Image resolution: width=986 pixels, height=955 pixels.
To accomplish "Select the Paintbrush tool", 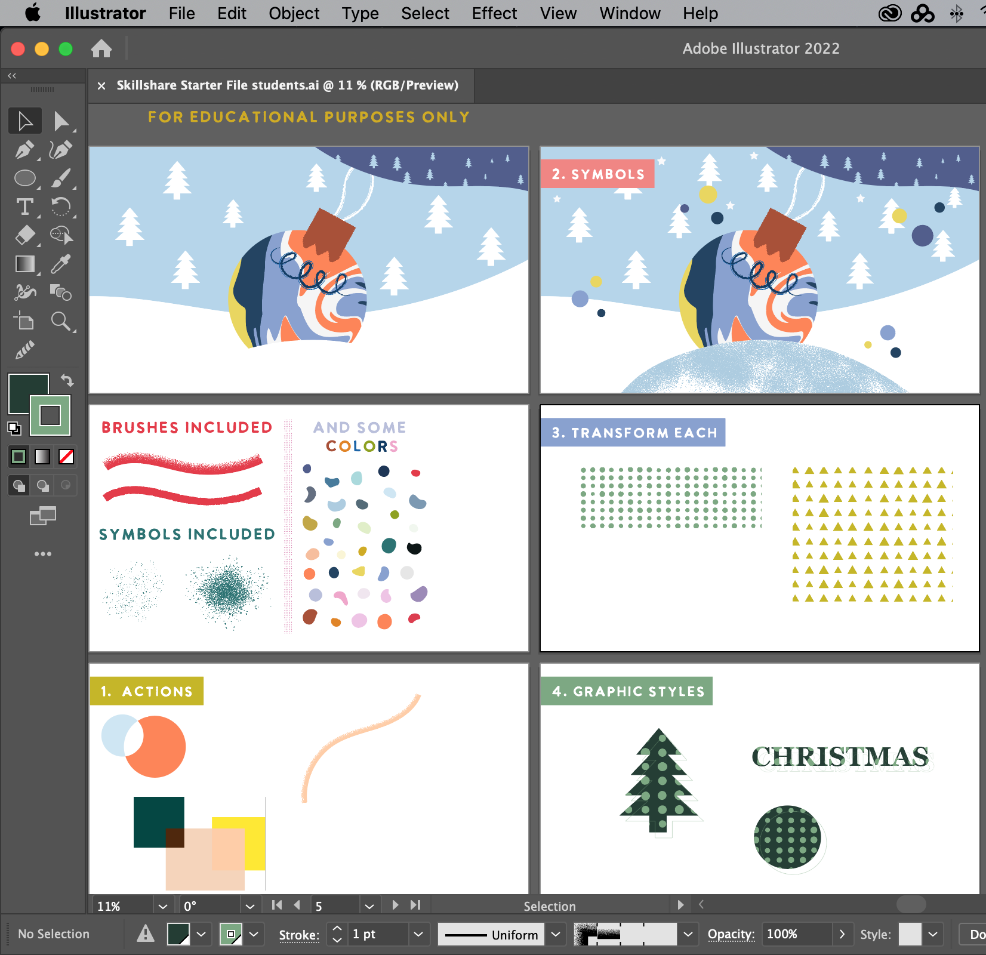I will coord(61,178).
